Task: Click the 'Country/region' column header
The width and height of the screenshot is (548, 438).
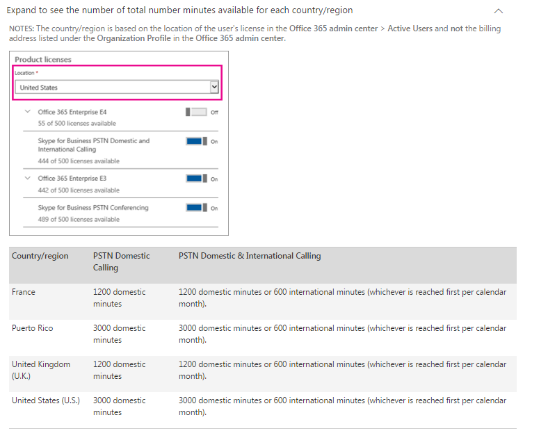Action: point(40,256)
